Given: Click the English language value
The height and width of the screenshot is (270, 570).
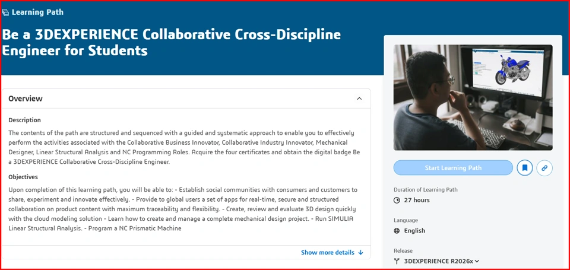Looking at the screenshot, I should click(415, 231).
